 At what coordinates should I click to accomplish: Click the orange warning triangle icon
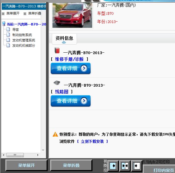pyautogui.click(x=55, y=134)
